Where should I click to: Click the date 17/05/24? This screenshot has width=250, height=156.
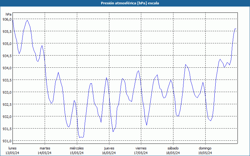click(141, 153)
